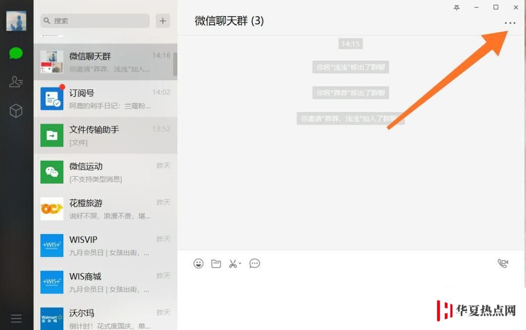Open the 微信运动 conversation

pyautogui.click(x=105, y=172)
